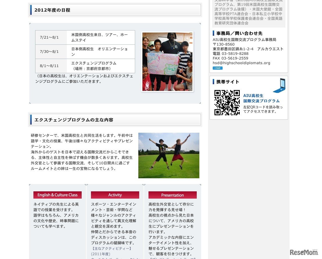322x259 pixels.
Task: Click the mobile phone icon beside 携帯サイト
Action: 279,85
